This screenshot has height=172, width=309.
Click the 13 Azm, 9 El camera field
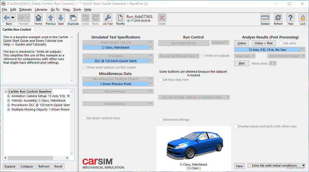point(267,50)
